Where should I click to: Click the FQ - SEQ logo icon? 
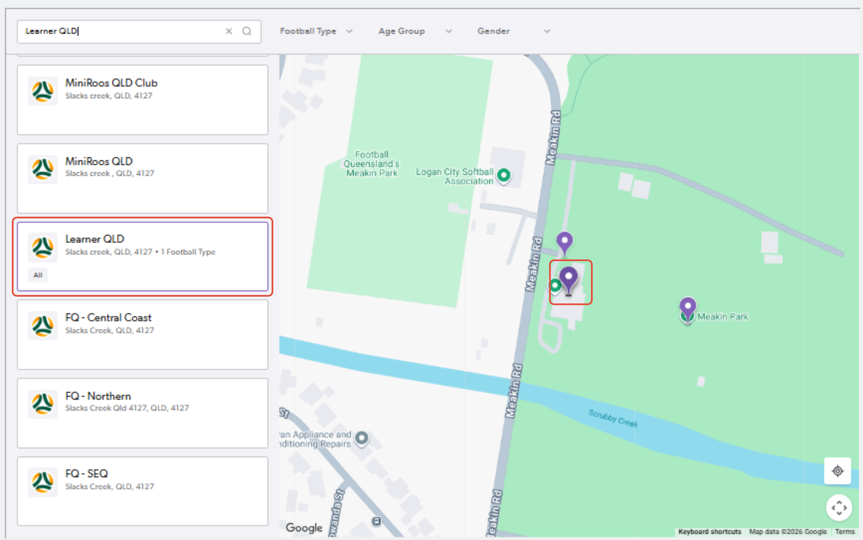tap(43, 482)
